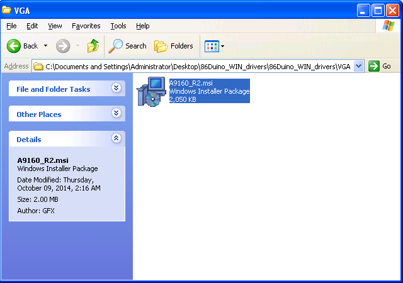Click the A9160_R2.msi file name label

tap(191, 83)
